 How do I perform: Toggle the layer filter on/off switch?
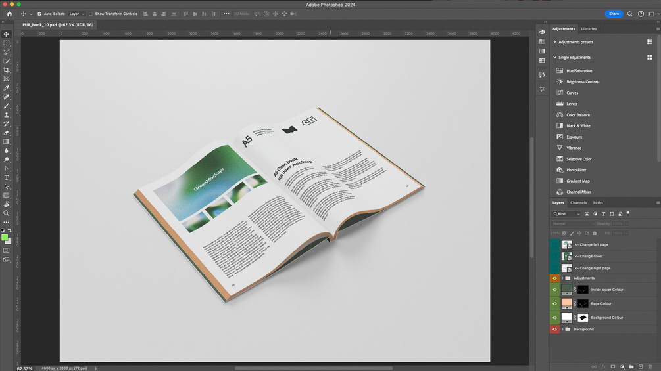click(x=628, y=213)
